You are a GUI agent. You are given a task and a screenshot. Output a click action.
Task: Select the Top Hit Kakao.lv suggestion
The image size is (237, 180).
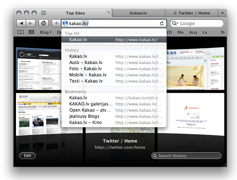tap(114, 40)
